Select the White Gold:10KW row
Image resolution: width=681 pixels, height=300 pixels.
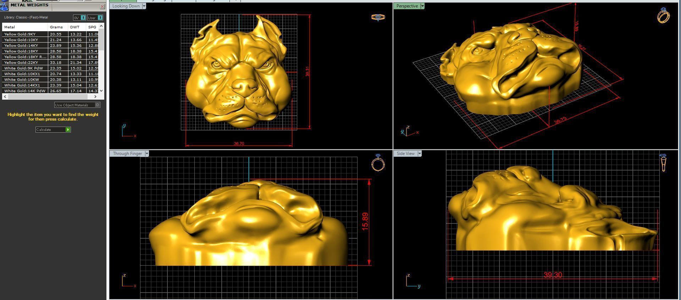[50, 79]
